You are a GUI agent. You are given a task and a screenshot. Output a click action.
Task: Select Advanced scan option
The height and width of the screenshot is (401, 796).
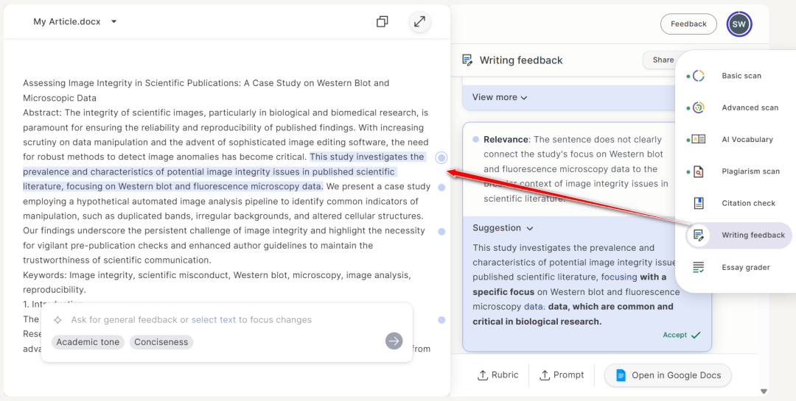pos(750,107)
